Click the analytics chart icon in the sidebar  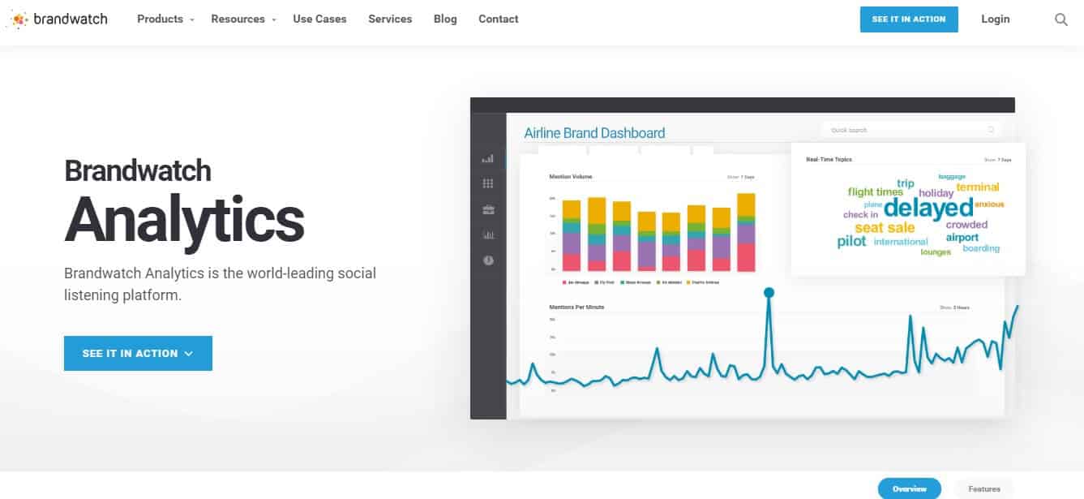point(489,236)
